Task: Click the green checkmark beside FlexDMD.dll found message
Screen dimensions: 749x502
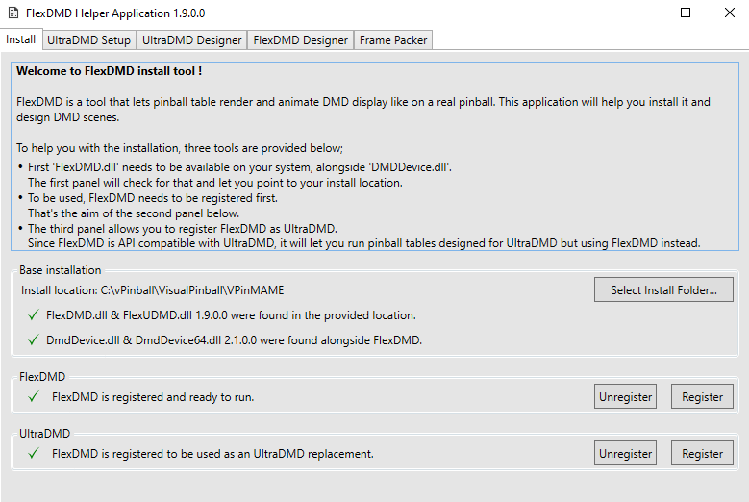Action: click(34, 314)
